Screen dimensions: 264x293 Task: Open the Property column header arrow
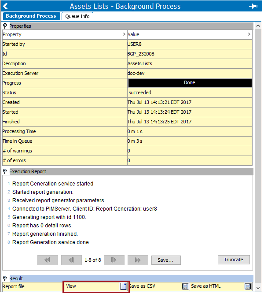tap(124, 34)
